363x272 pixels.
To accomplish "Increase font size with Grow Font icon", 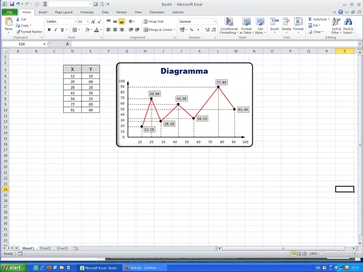I will tap(93, 22).
